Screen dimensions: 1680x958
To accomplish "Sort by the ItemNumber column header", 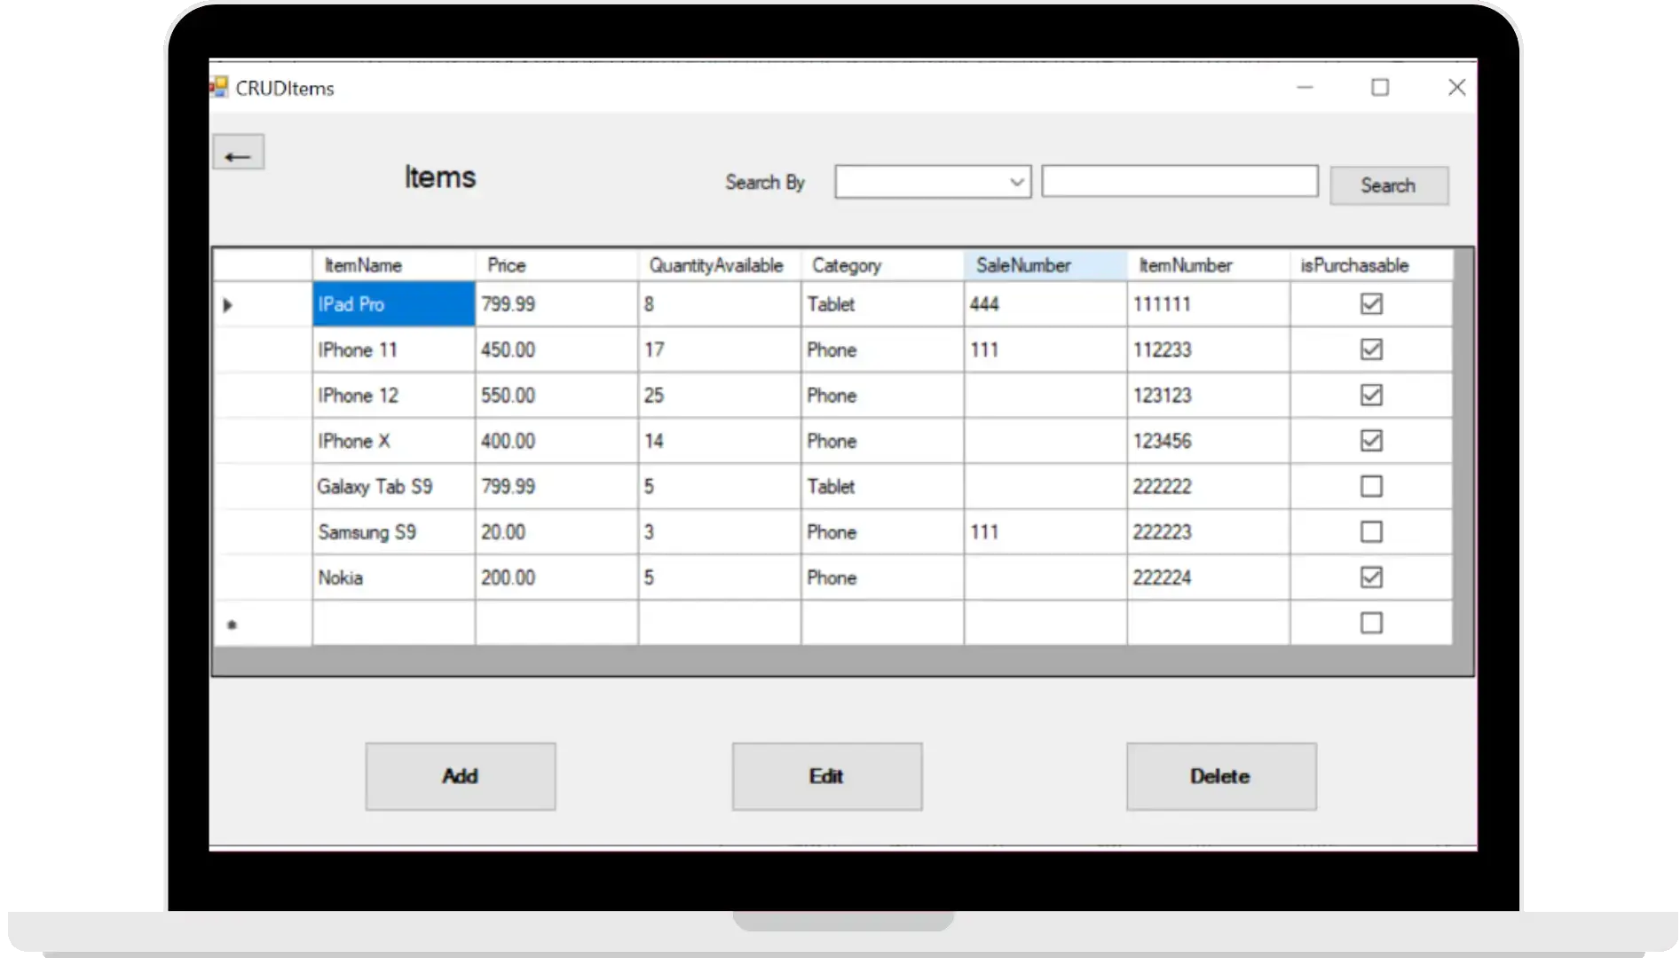I will [1209, 265].
